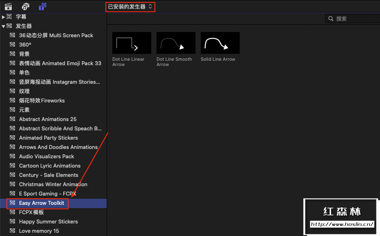Select Christmas Winter Animation category
The image size is (380, 236).
pos(53,185)
